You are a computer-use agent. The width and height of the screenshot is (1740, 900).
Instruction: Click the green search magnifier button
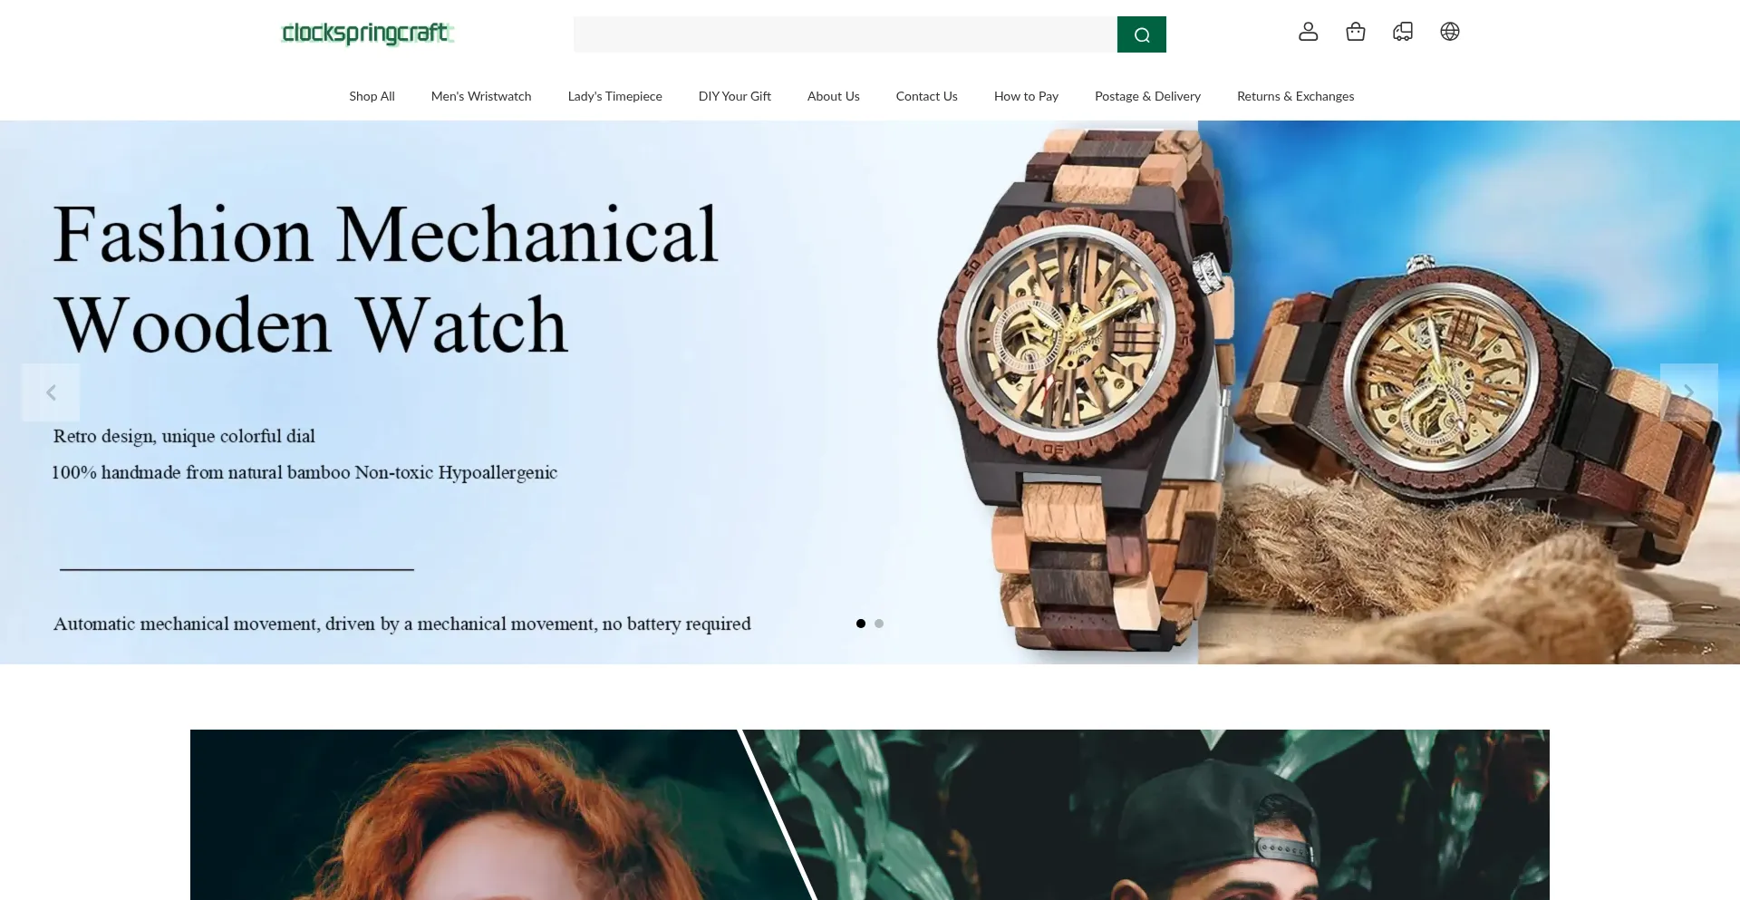tap(1141, 34)
